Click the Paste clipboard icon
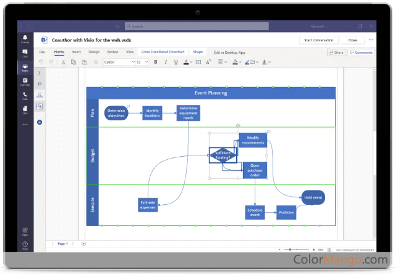This screenshot has height=274, width=395. click(84, 62)
